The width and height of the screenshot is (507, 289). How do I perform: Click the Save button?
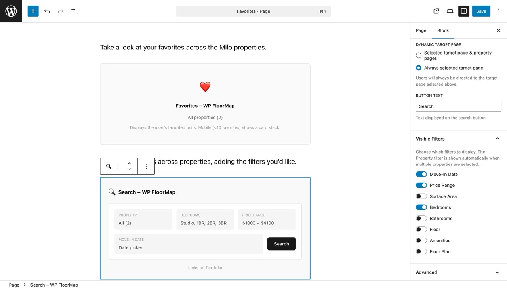click(481, 11)
